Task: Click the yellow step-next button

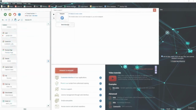Action: pyautogui.click(x=10, y=14)
